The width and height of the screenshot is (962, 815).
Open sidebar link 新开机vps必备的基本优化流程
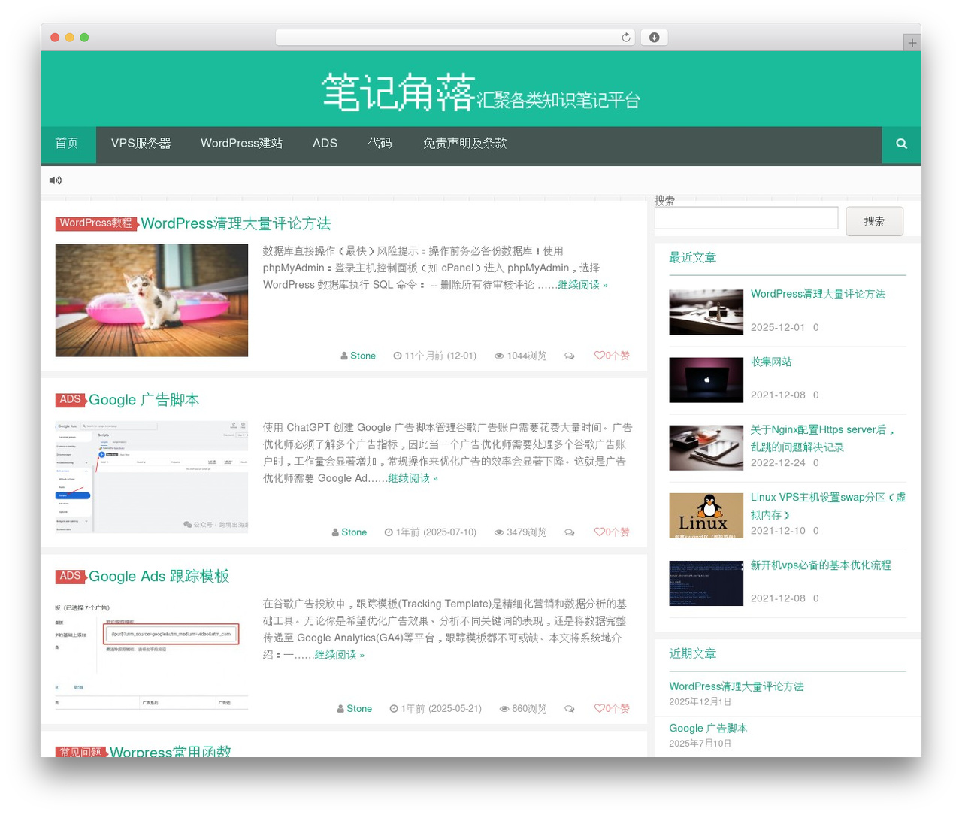coord(821,565)
